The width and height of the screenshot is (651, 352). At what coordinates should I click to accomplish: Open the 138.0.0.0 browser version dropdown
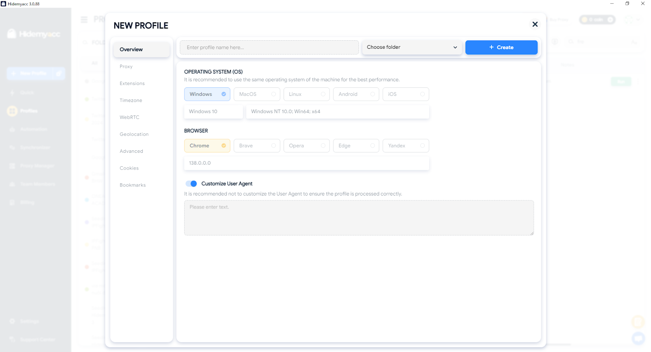[306, 163]
